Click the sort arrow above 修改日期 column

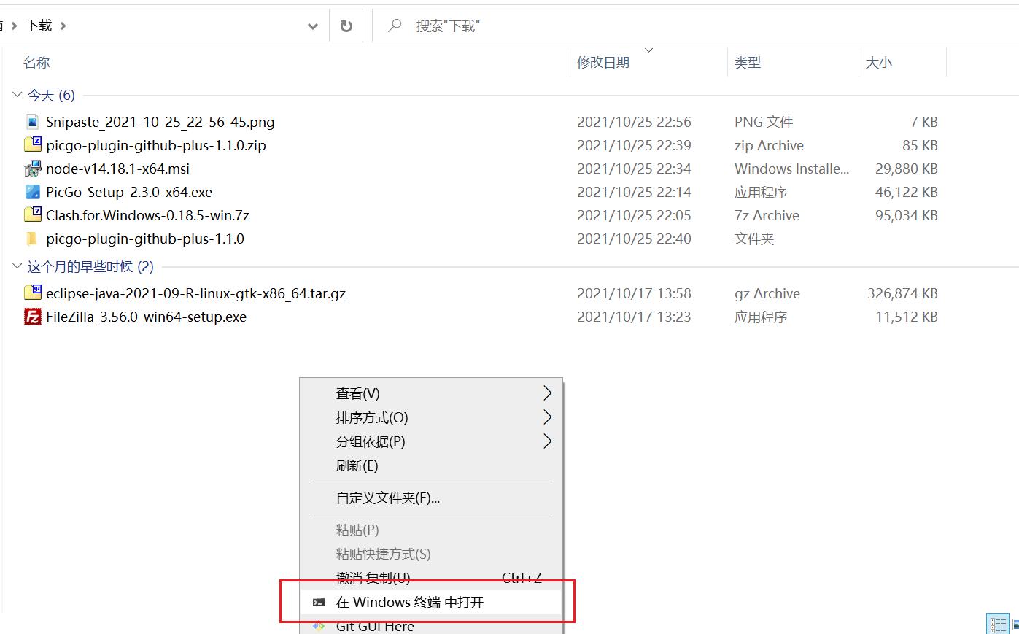pyautogui.click(x=648, y=50)
